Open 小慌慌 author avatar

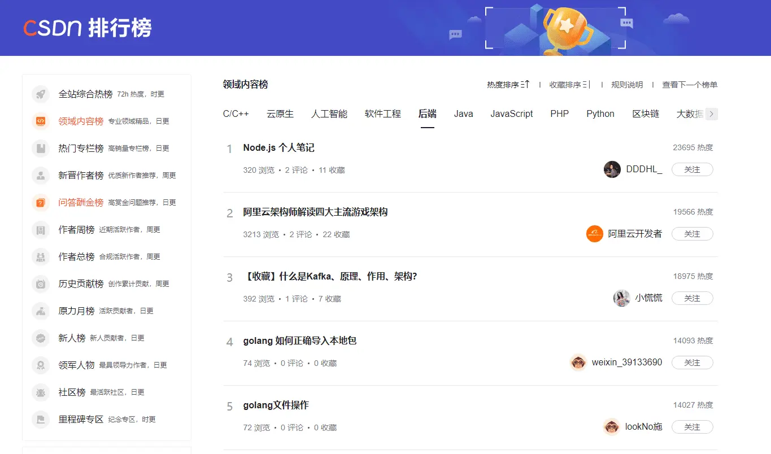[x=622, y=298]
